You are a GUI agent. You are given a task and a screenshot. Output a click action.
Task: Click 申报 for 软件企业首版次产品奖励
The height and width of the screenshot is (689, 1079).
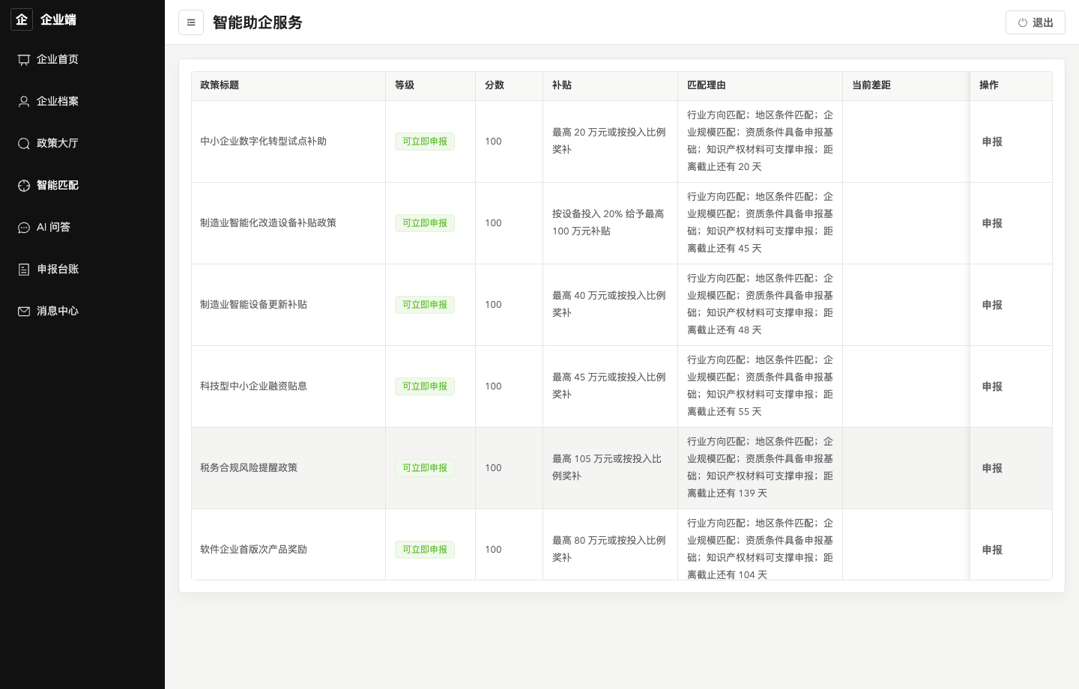(x=992, y=550)
